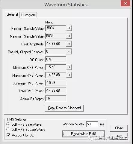Click the Recalculate RMS button
Viewport: 133px width, 144px height.
pos(84,134)
